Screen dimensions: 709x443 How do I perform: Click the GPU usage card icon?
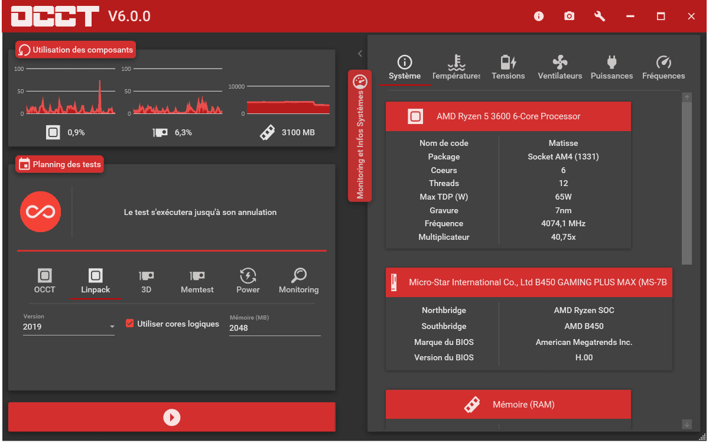coord(160,132)
